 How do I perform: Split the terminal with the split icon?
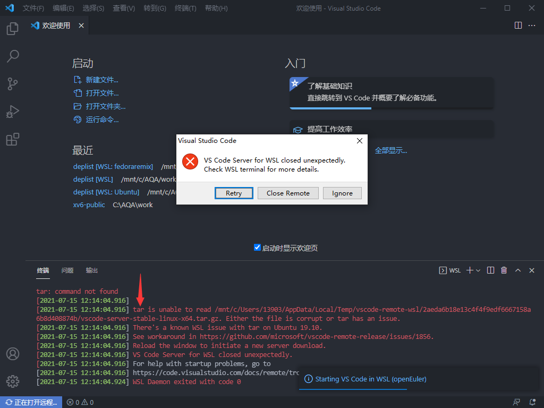[x=490, y=270]
